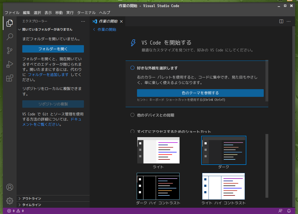This screenshot has width=298, height=214.
Task: Click the VS Code logo on tab
Action: click(x=95, y=21)
